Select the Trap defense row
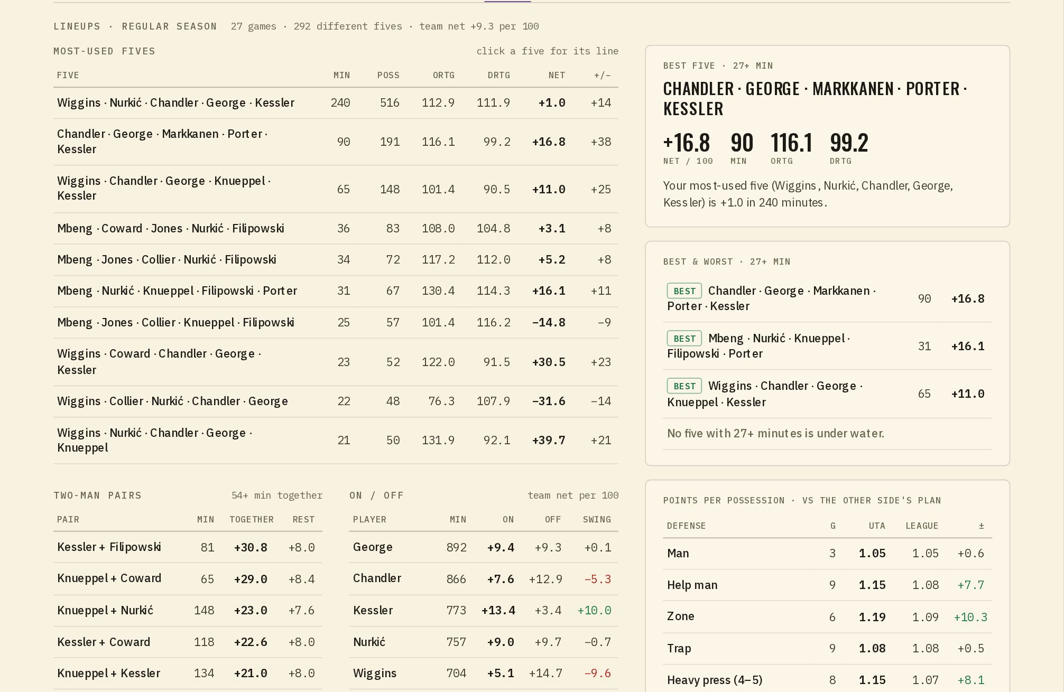Screen dimensions: 1064x692 (827, 648)
